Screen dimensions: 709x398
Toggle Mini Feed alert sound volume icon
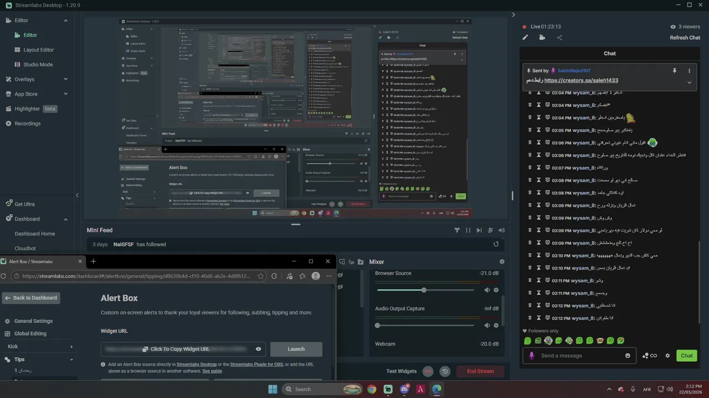click(x=501, y=231)
